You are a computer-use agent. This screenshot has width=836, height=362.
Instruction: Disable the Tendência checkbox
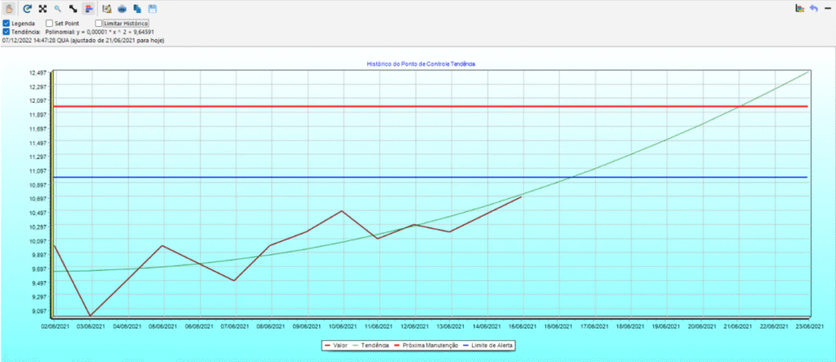point(7,32)
